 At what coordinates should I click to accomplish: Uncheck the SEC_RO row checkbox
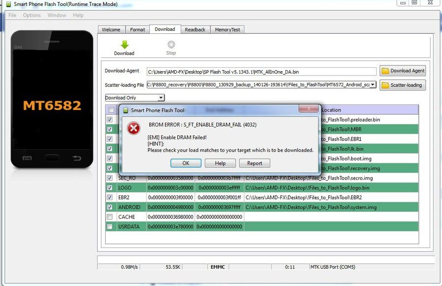(x=110, y=178)
